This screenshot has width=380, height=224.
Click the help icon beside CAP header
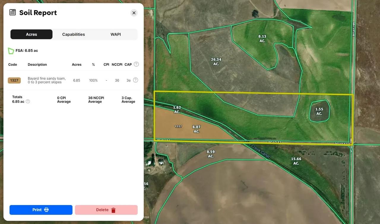click(x=136, y=64)
